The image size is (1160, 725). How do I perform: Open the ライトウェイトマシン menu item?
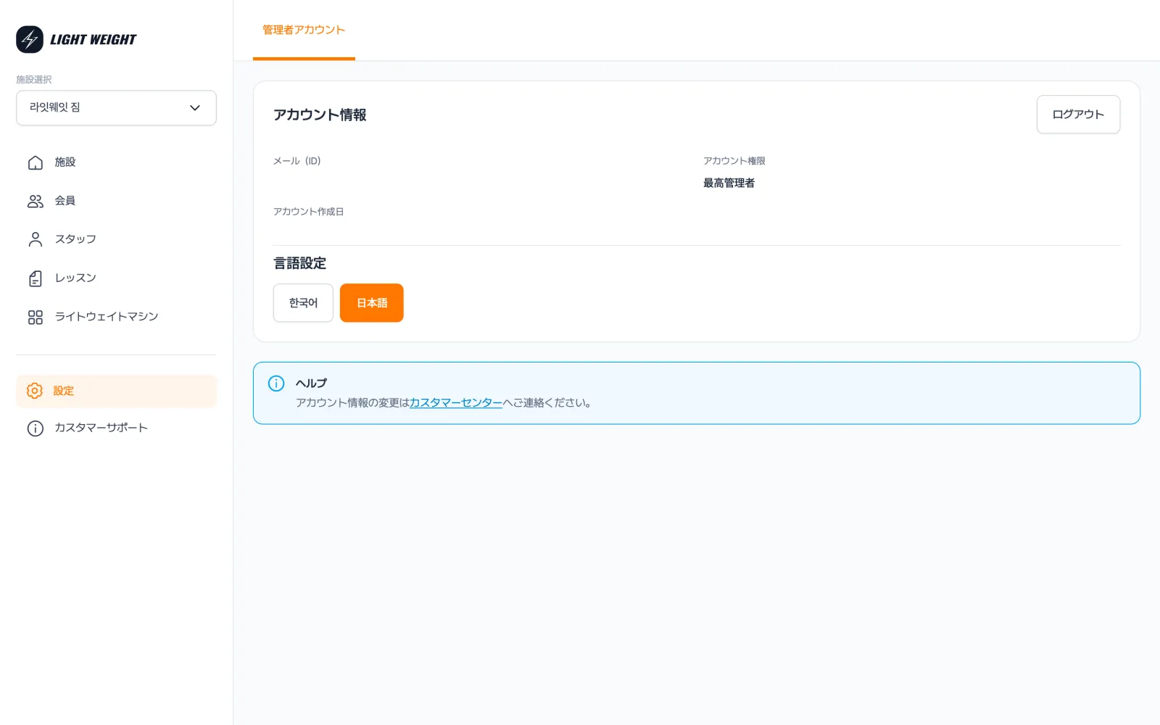coord(116,317)
